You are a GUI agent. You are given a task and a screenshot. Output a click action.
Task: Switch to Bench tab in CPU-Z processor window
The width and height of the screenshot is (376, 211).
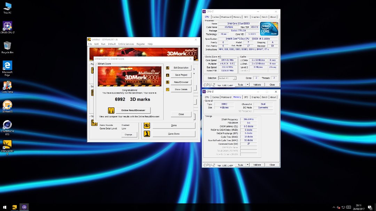pyautogui.click(x=265, y=17)
